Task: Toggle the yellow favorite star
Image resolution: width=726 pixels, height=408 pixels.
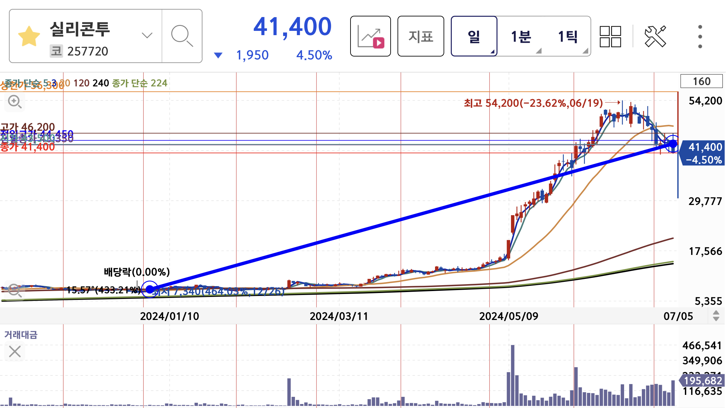Action: 29,36
